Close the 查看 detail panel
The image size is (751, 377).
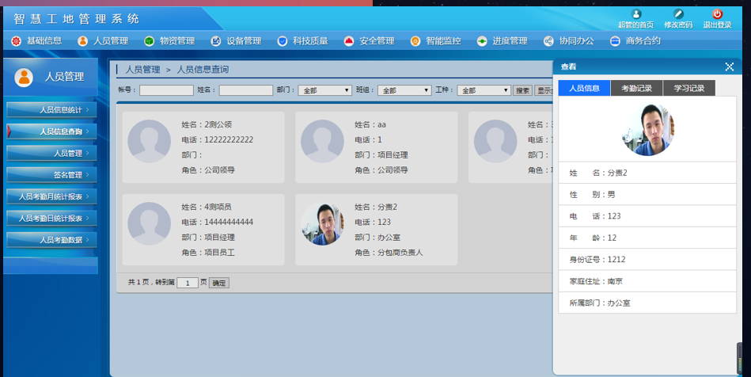(x=729, y=67)
